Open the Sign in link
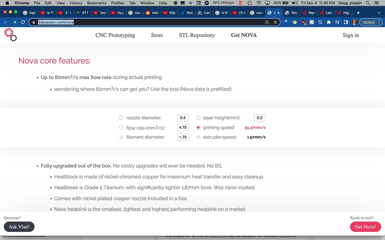Viewport: 385px width, 240px height. pyautogui.click(x=350, y=35)
